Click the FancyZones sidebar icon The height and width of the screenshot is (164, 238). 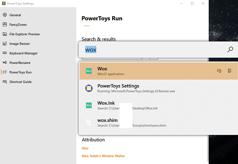(5, 24)
